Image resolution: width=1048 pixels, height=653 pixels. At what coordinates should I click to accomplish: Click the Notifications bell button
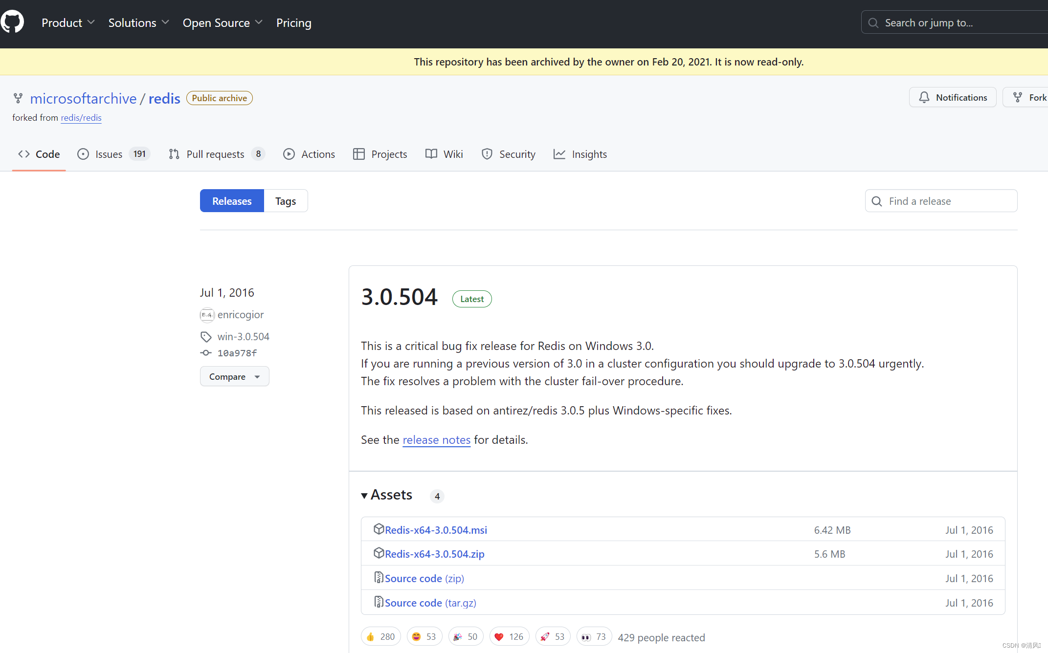(952, 97)
